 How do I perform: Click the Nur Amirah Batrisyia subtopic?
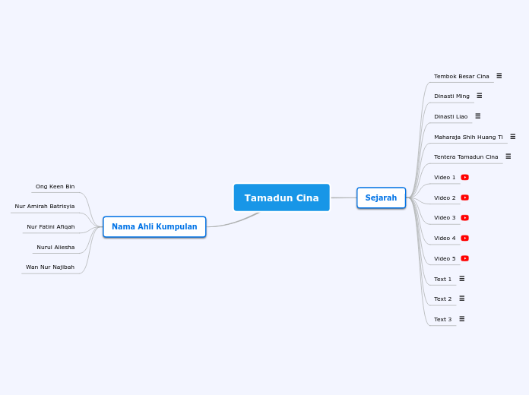(x=45, y=206)
